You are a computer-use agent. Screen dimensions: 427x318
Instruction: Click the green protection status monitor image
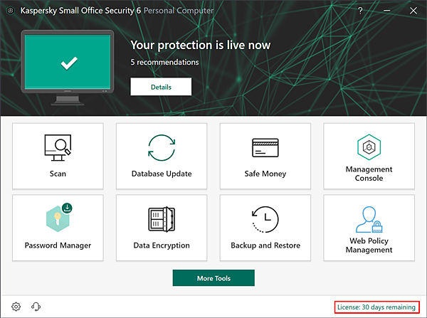tap(68, 66)
